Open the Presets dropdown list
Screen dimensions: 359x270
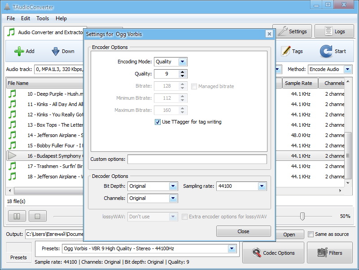pos(232,248)
